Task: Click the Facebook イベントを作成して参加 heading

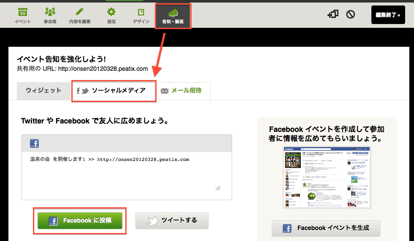Action: (x=327, y=134)
